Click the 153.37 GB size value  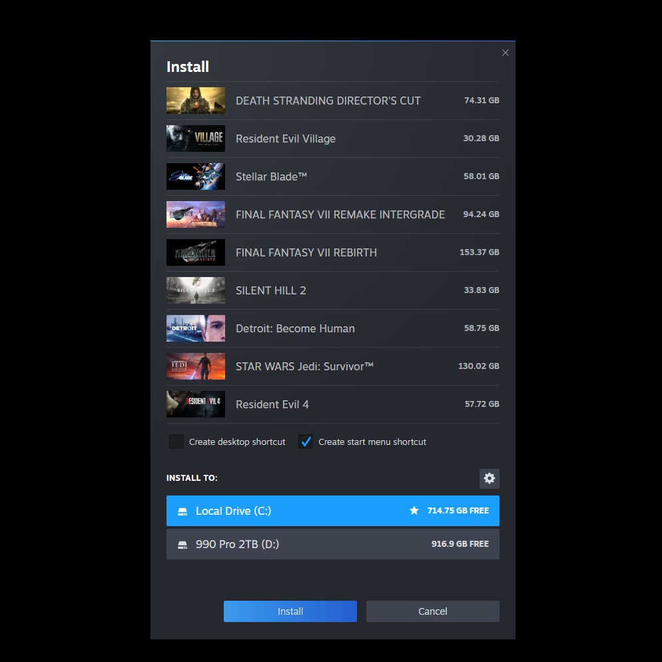pos(480,252)
